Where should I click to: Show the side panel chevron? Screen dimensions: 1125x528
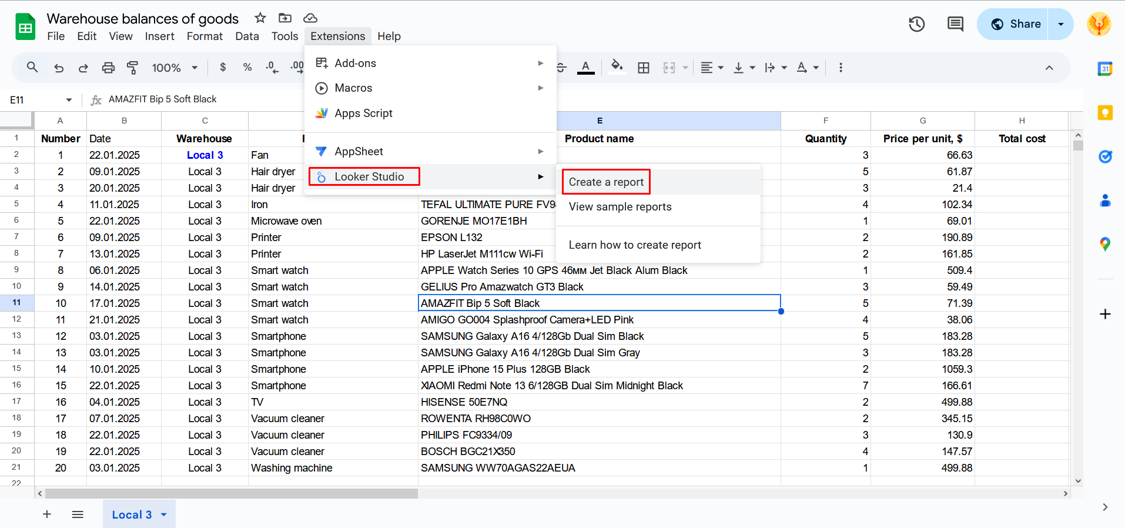click(x=1105, y=507)
